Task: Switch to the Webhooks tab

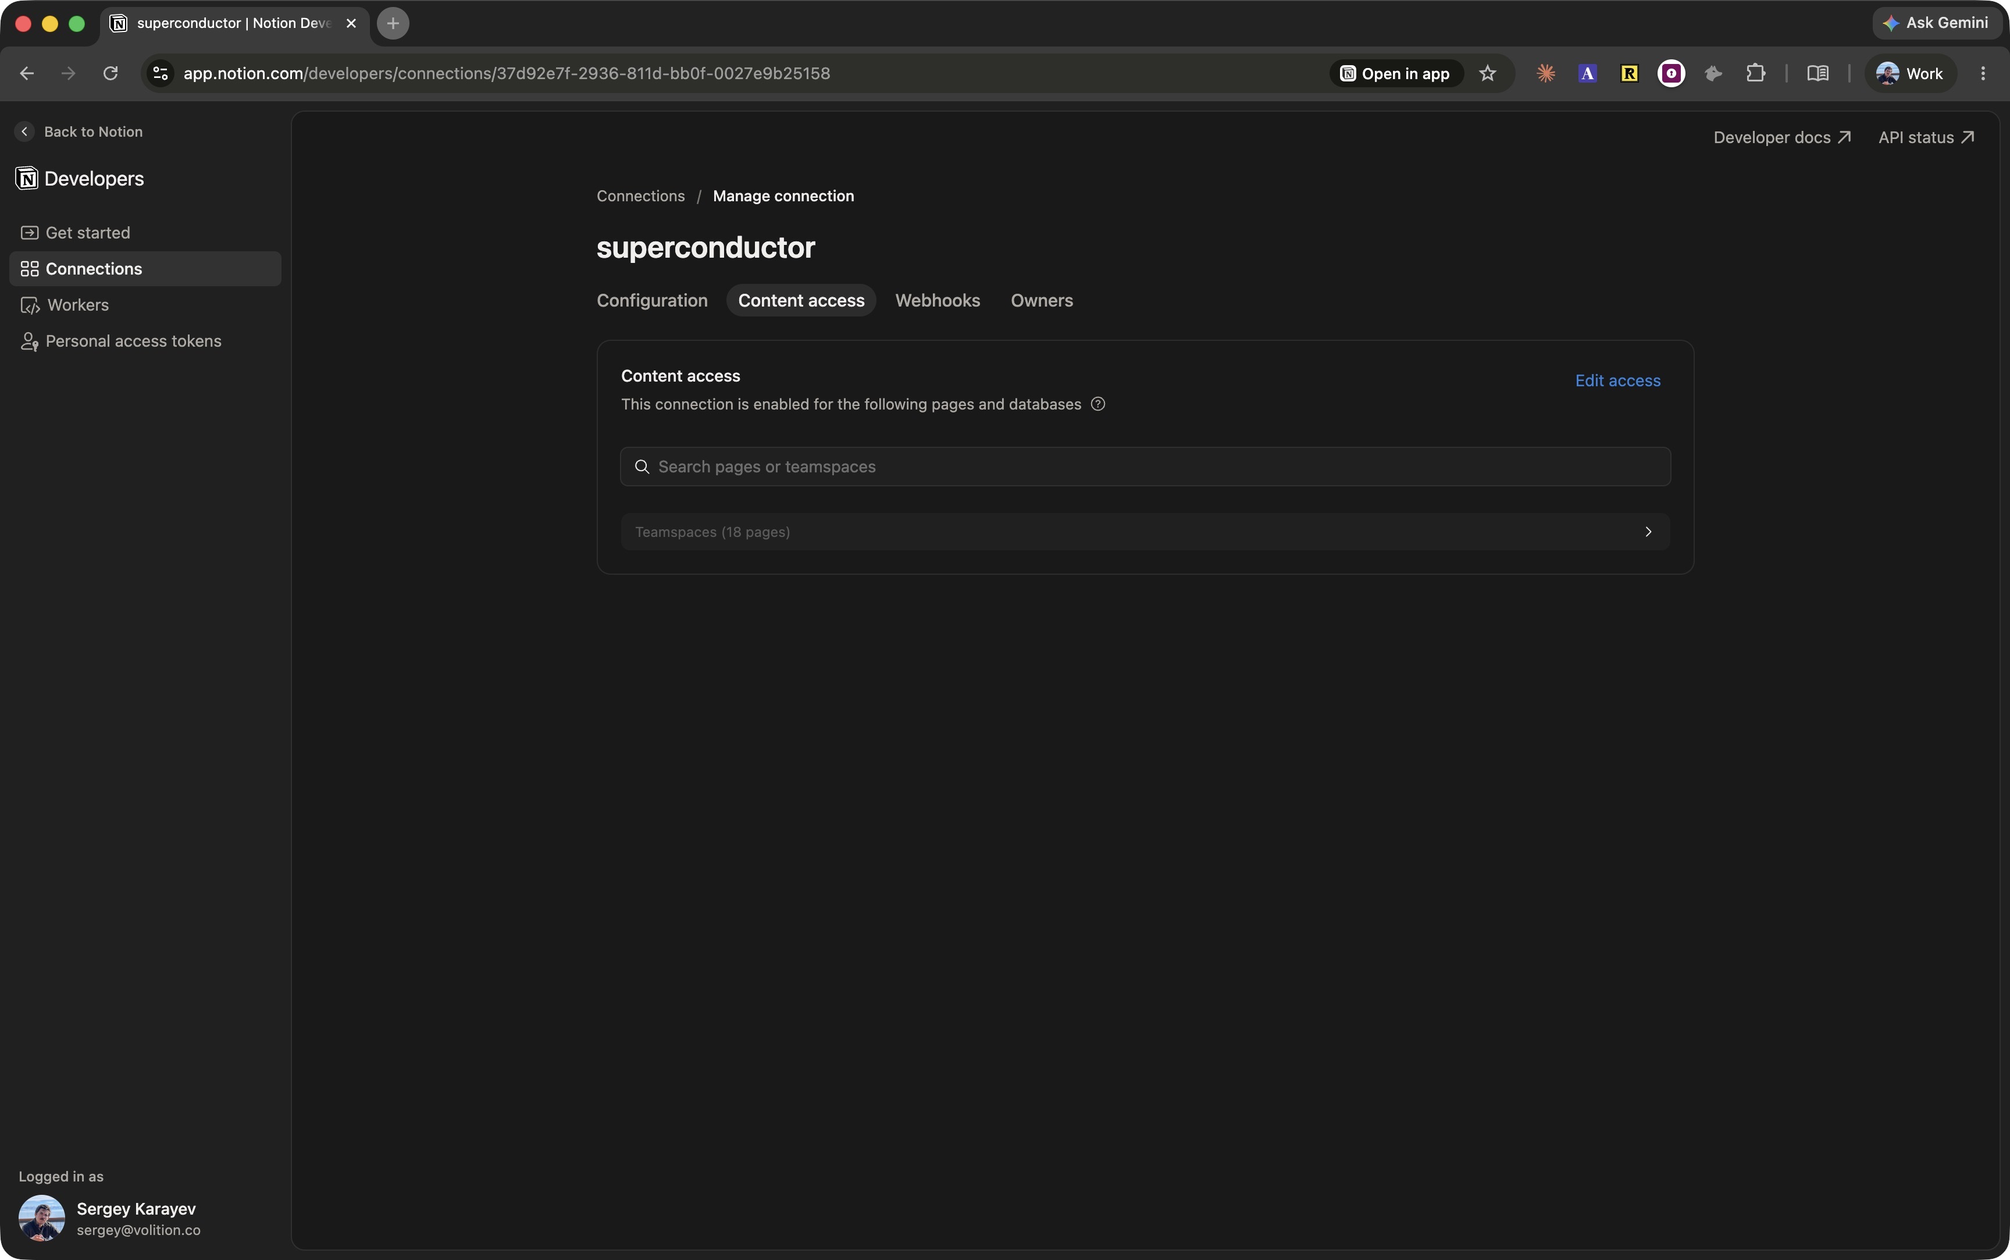Action: pos(937,300)
